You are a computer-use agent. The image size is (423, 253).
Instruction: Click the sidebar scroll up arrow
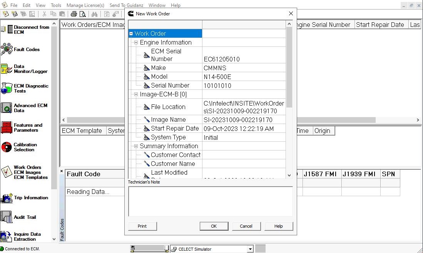coord(54,24)
